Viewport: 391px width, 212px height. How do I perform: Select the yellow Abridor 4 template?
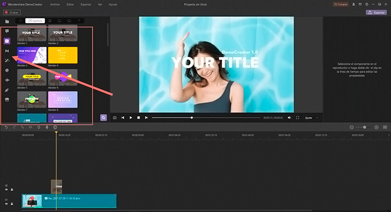point(62,55)
